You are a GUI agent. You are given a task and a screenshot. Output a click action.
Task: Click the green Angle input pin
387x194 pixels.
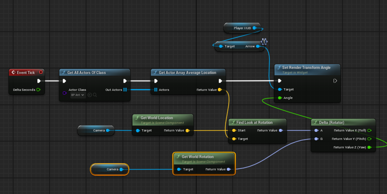tap(280, 98)
